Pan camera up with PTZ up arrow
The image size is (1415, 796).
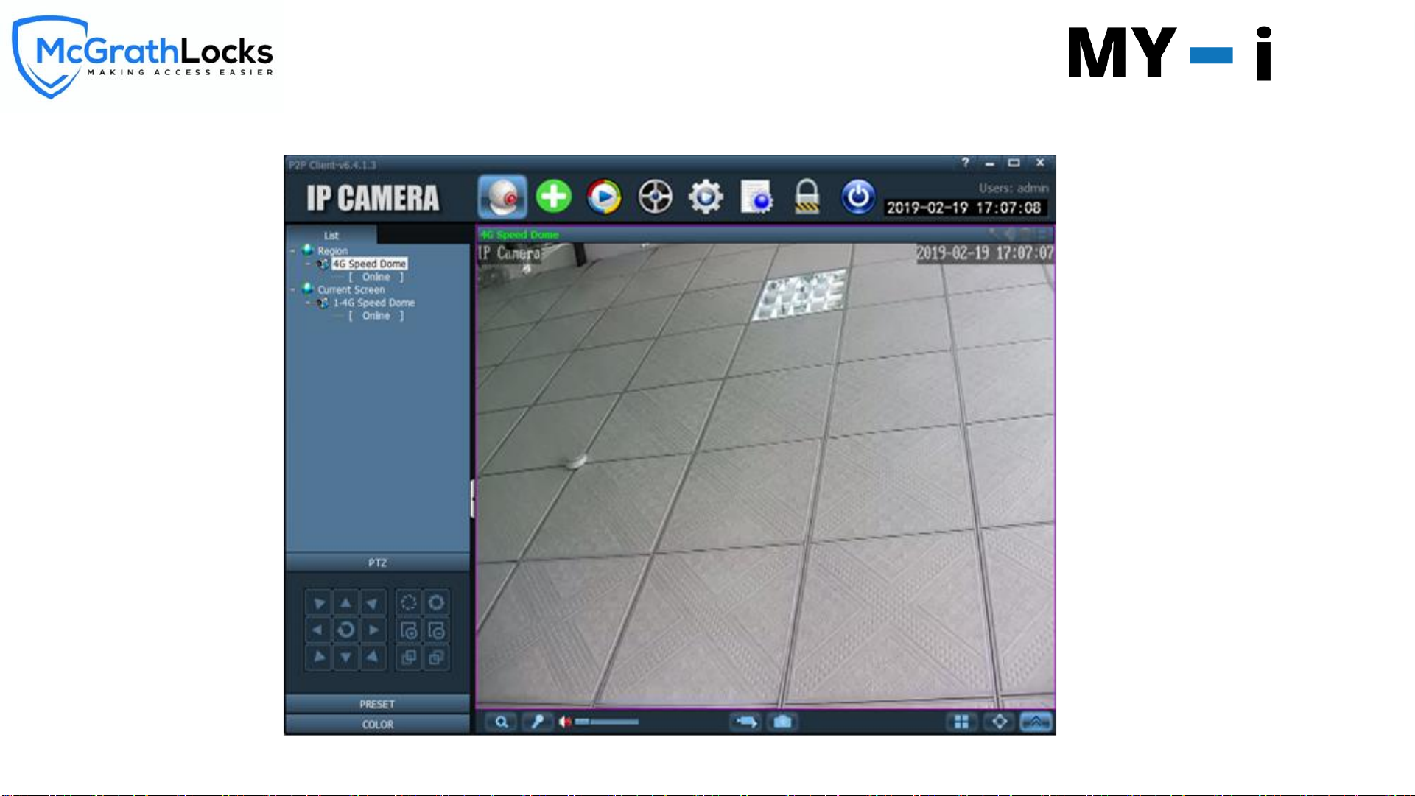pyautogui.click(x=345, y=603)
